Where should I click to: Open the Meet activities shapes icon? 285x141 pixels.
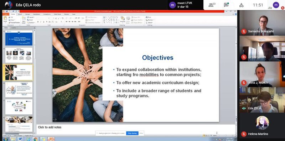tap(242, 5)
